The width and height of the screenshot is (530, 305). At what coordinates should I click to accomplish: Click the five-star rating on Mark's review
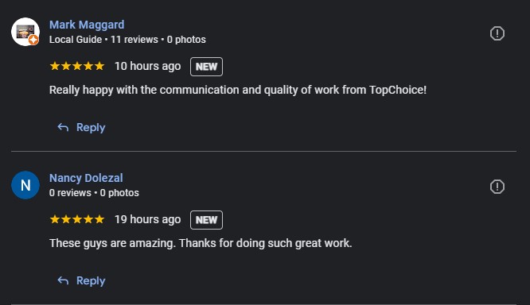click(x=77, y=66)
